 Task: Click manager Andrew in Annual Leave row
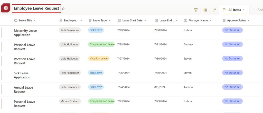tap(188, 87)
